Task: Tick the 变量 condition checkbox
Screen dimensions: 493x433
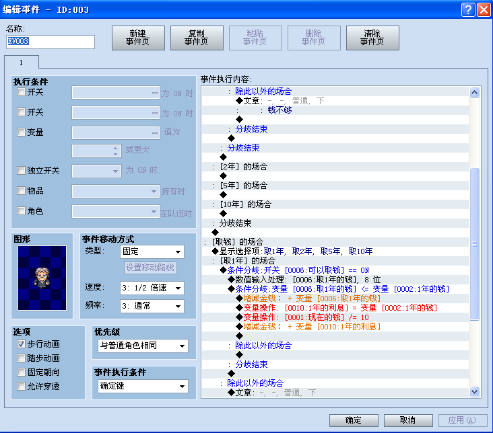Action: tap(21, 132)
